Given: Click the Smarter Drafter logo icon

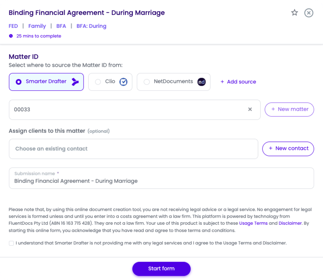Looking at the screenshot, I should click(75, 82).
